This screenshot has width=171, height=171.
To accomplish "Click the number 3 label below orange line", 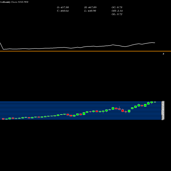I will pyautogui.click(x=163, y=54).
